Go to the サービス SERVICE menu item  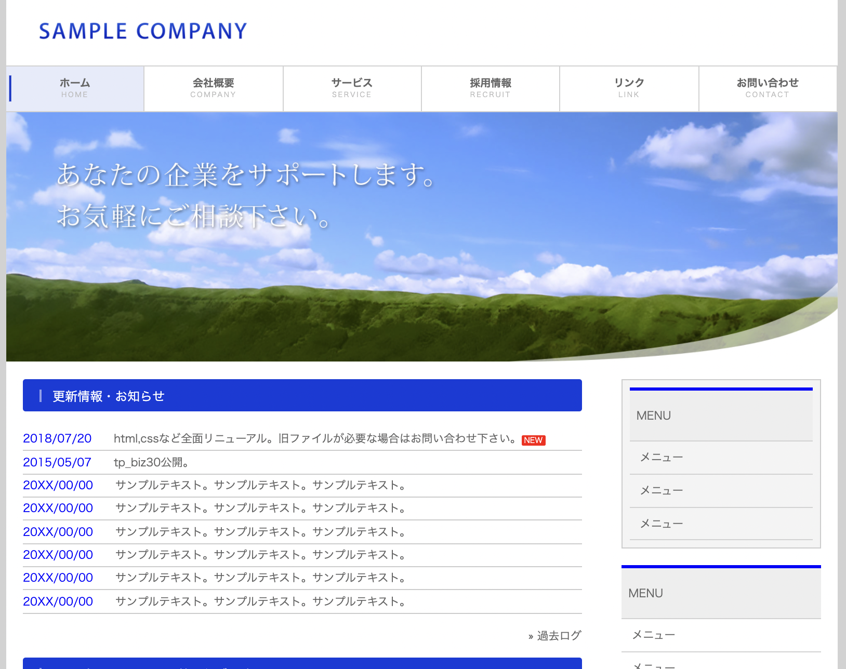(x=352, y=88)
